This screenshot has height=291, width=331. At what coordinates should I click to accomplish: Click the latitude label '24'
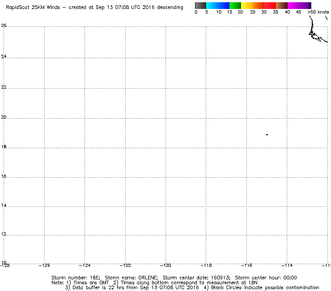point(4,56)
